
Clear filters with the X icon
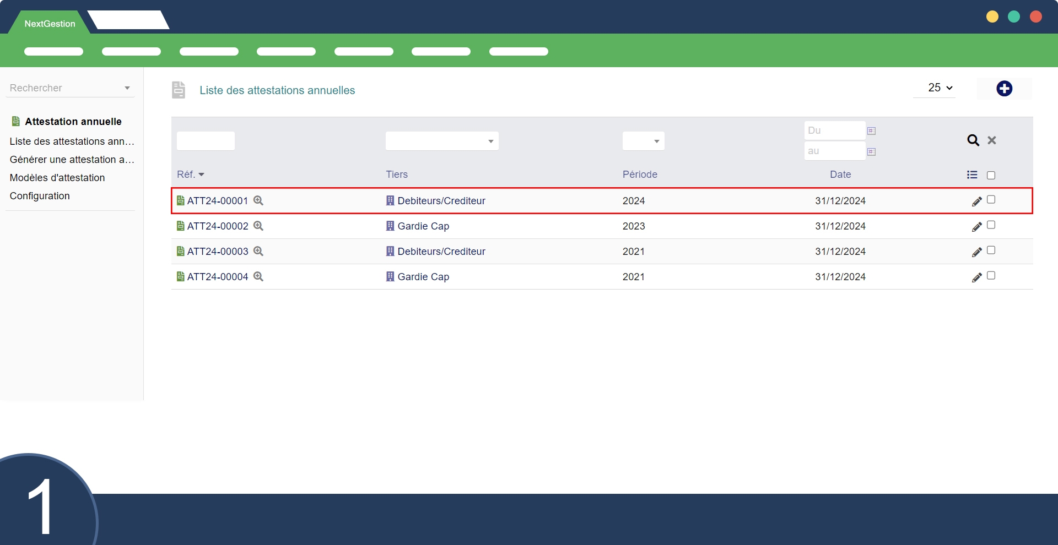992,140
